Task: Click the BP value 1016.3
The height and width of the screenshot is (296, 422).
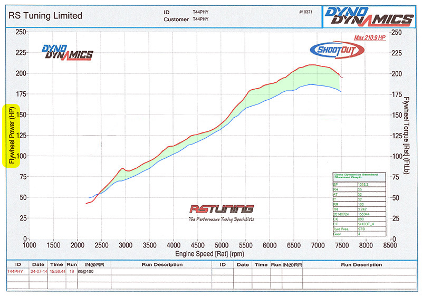Action: point(363,185)
